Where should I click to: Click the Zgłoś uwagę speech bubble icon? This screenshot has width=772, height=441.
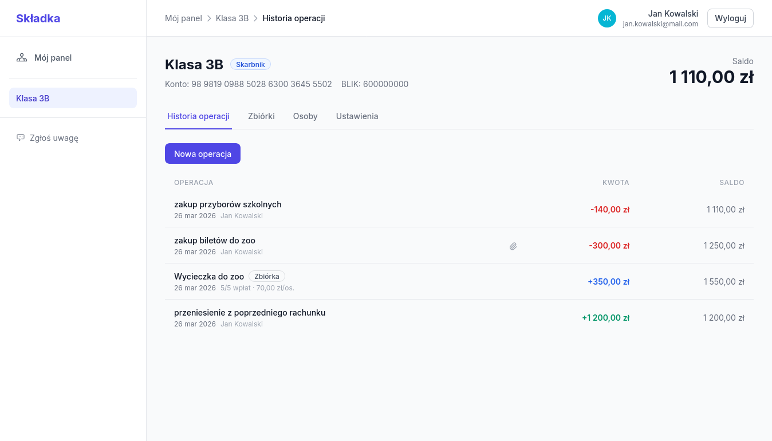point(21,138)
